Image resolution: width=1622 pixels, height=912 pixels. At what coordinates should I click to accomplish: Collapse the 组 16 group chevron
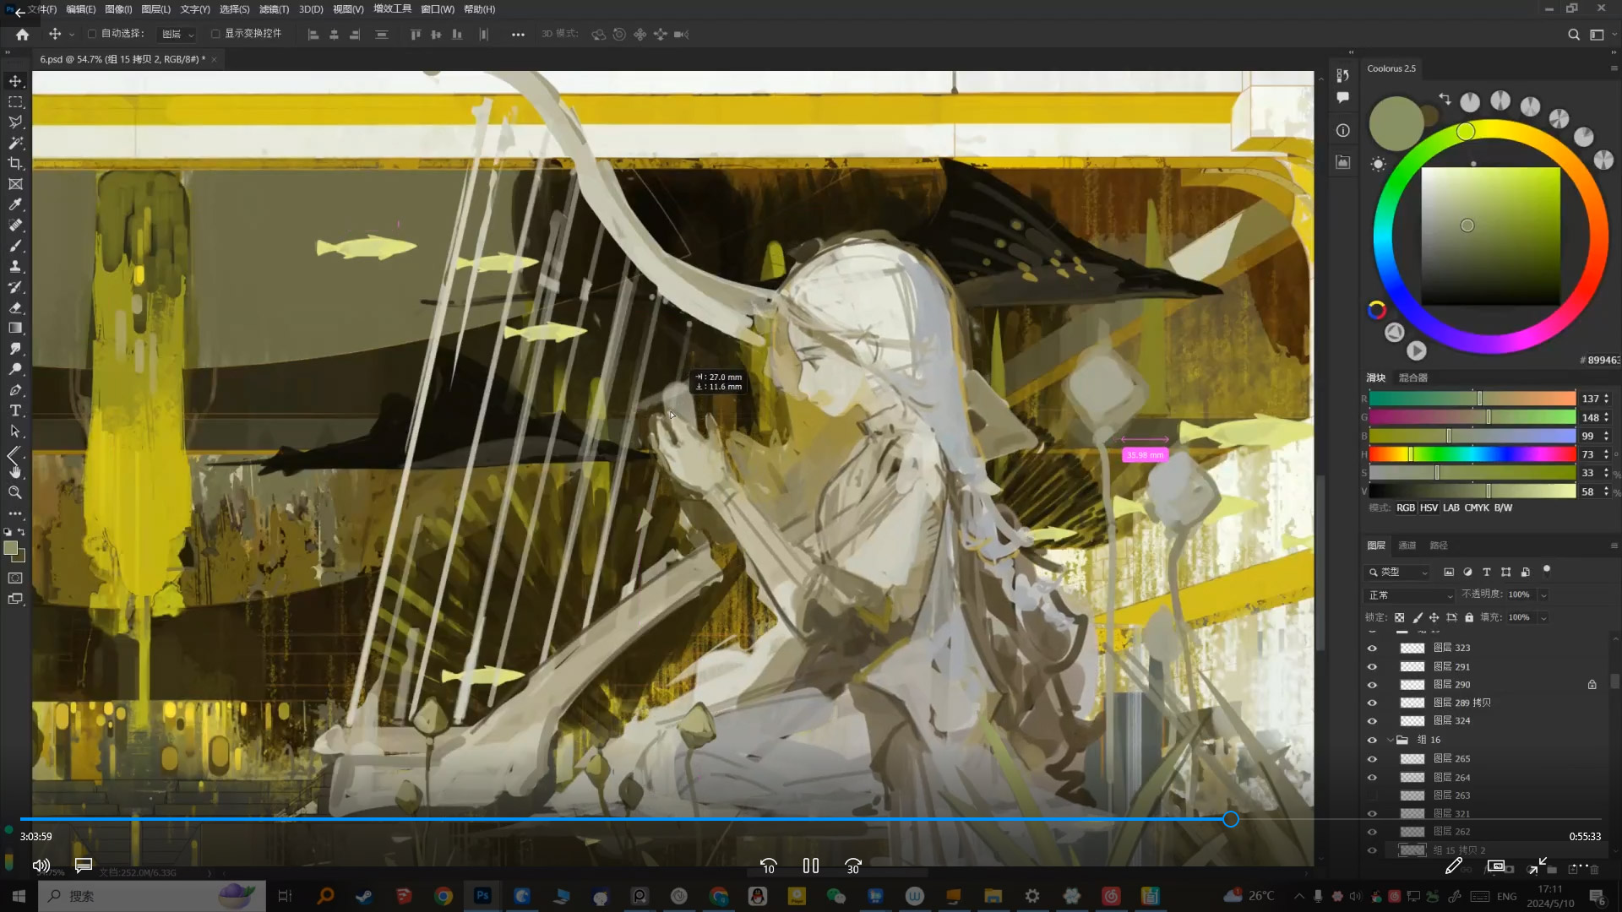1391,740
